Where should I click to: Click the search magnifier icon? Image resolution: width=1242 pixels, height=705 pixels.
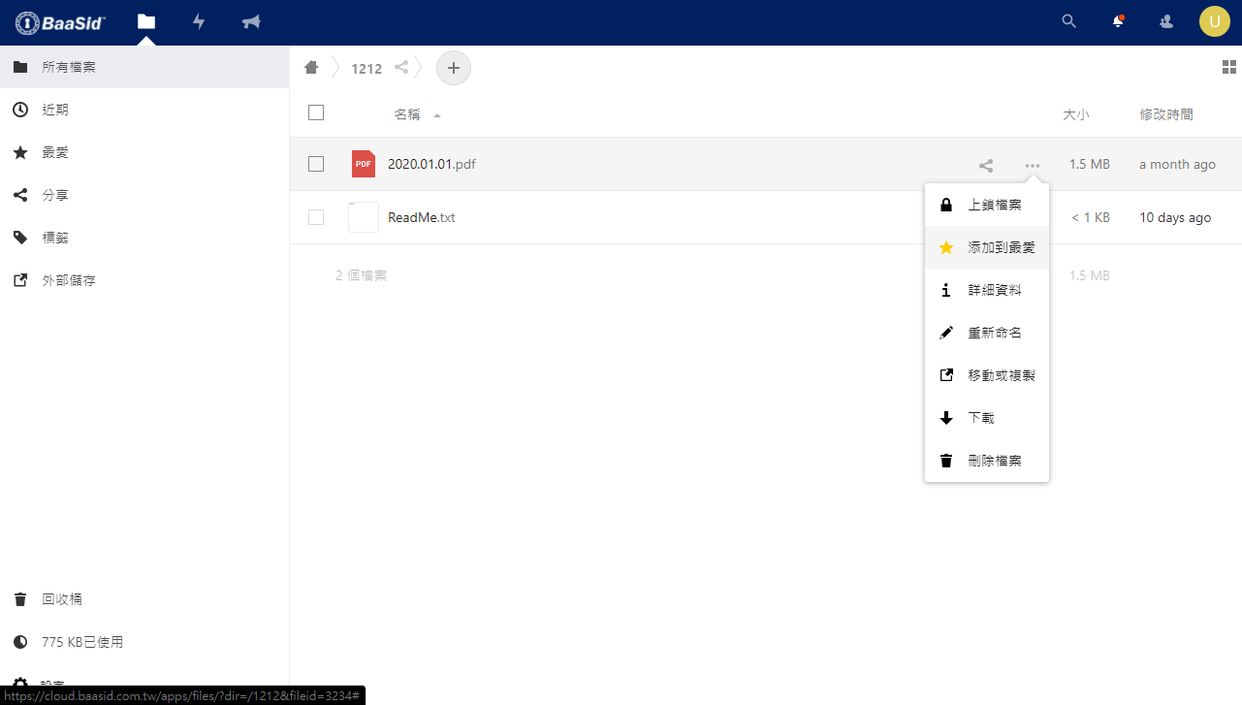tap(1069, 21)
